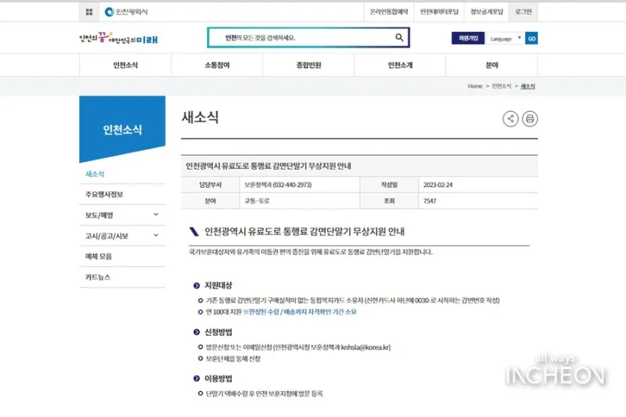Click the post title bar 인천광역시 유료도로 통행료

(x=359, y=166)
